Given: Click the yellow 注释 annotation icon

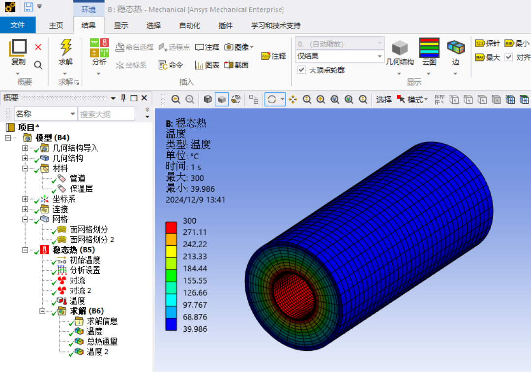Looking at the screenshot, I should pos(266,56).
